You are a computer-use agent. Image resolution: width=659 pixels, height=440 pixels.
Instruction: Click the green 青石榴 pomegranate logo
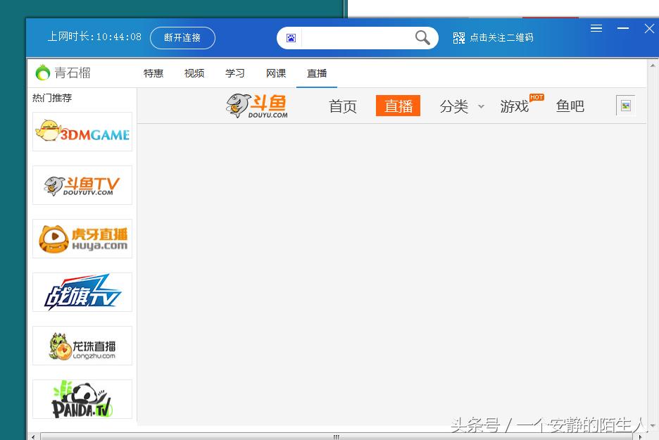tap(42, 73)
